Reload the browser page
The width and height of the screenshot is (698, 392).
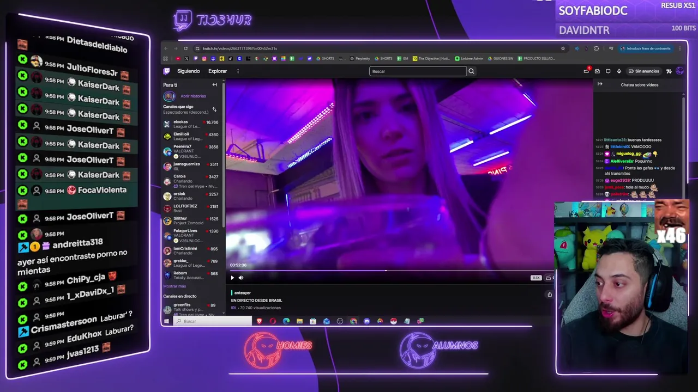(185, 48)
